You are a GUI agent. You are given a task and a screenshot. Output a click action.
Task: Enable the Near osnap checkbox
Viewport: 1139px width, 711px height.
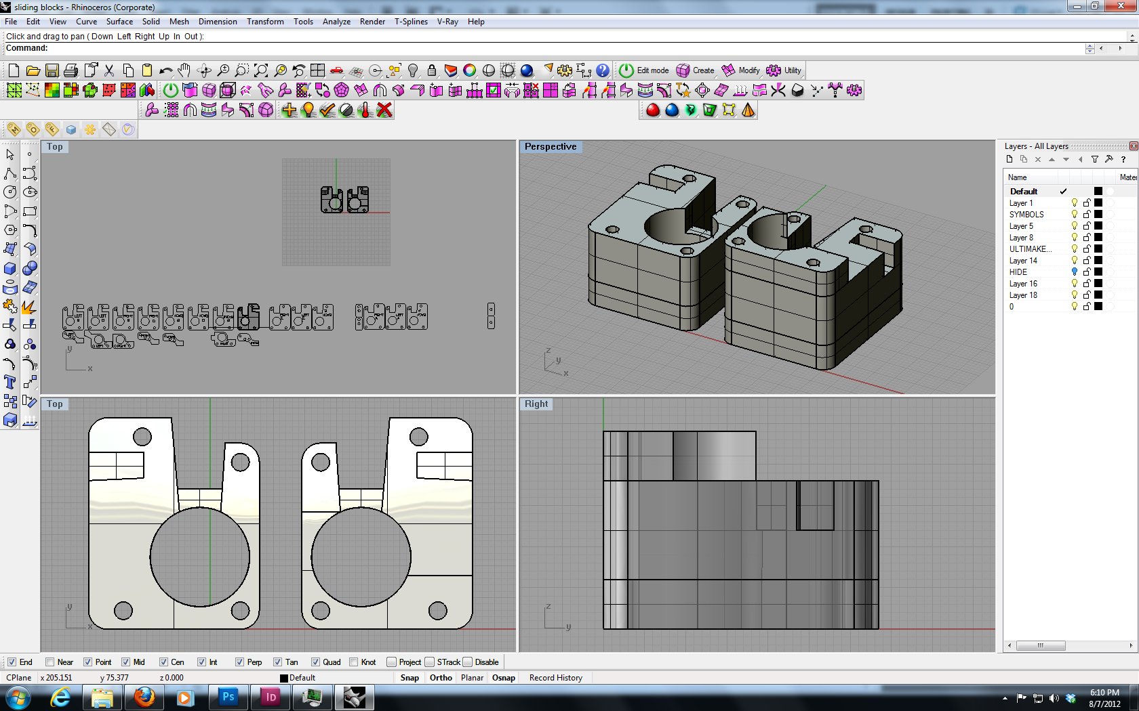(x=49, y=662)
